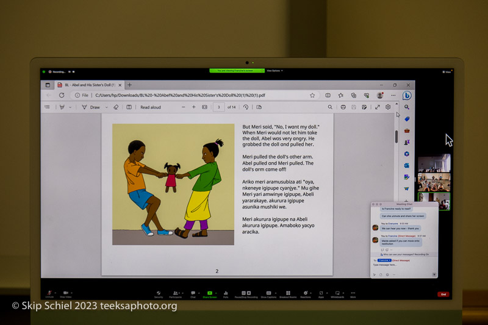Image resolution: width=488 pixels, height=325 pixels.
Task: Click the favorites star in address bar
Action: (x=312, y=95)
